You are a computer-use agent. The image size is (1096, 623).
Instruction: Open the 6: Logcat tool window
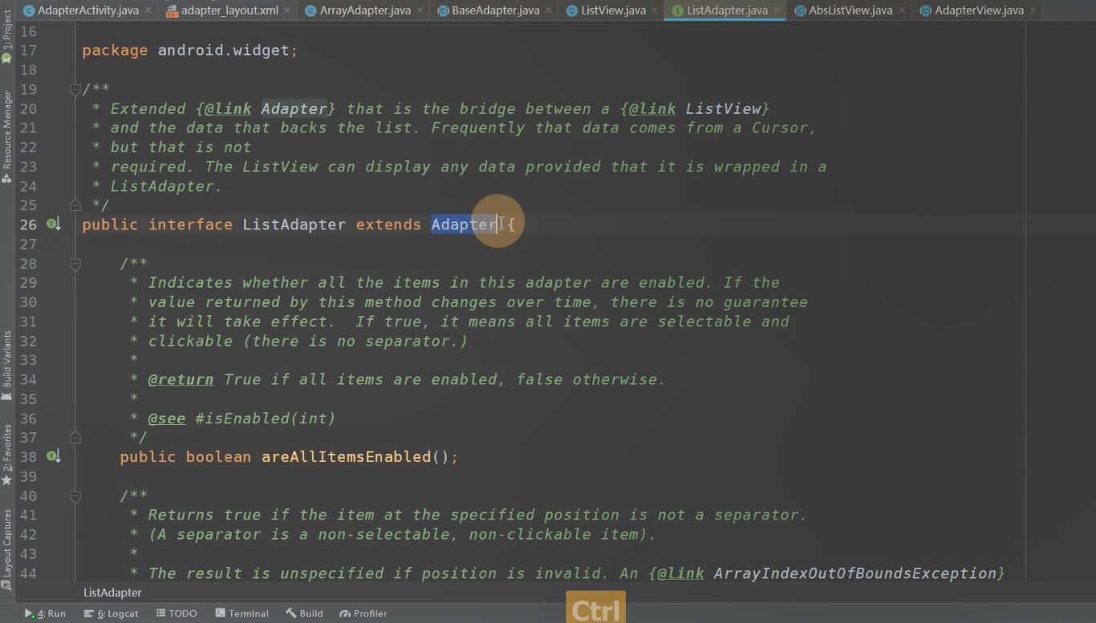tap(111, 613)
